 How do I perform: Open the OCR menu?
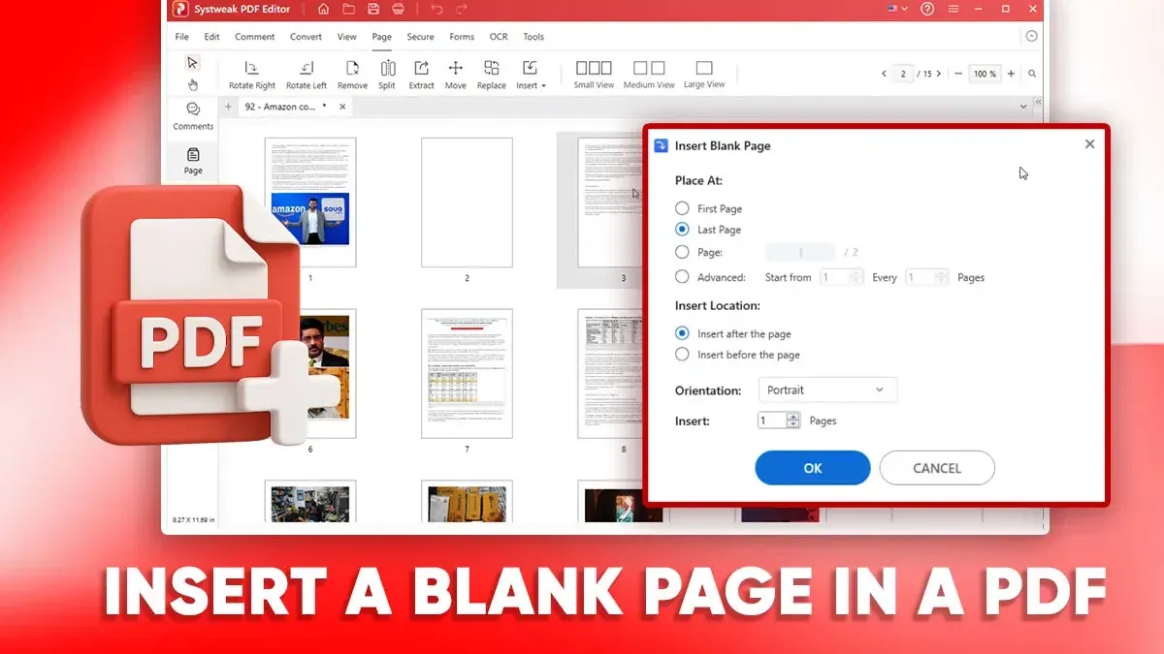499,37
